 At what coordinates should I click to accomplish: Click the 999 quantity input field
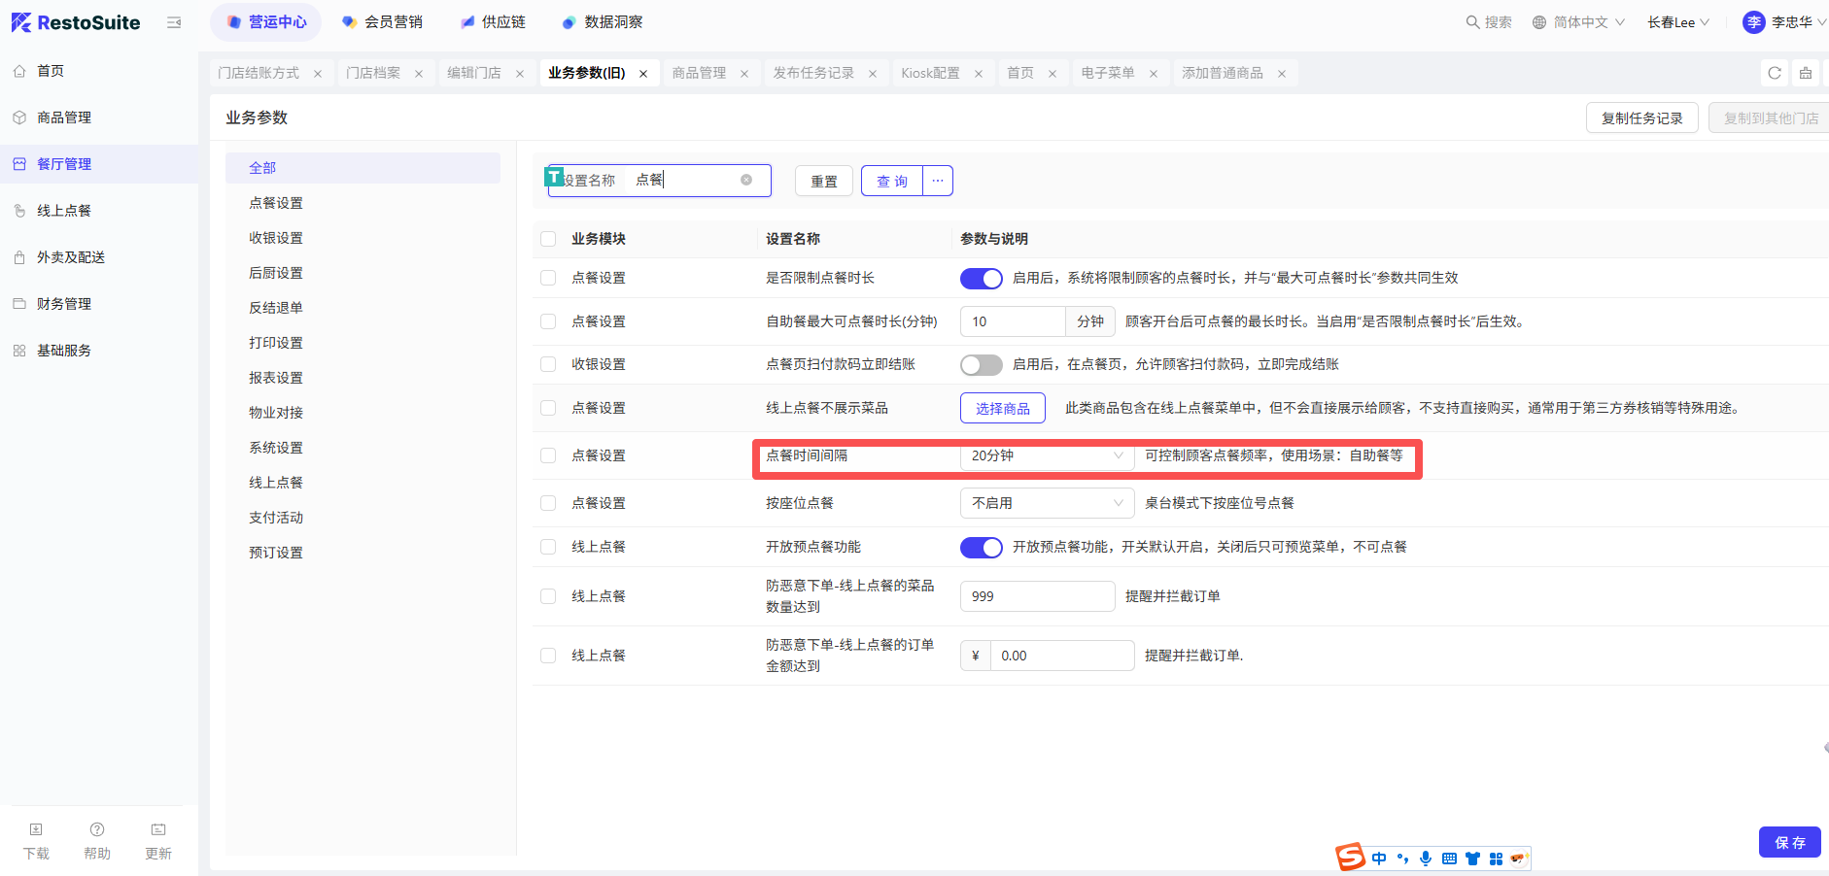pos(1036,596)
